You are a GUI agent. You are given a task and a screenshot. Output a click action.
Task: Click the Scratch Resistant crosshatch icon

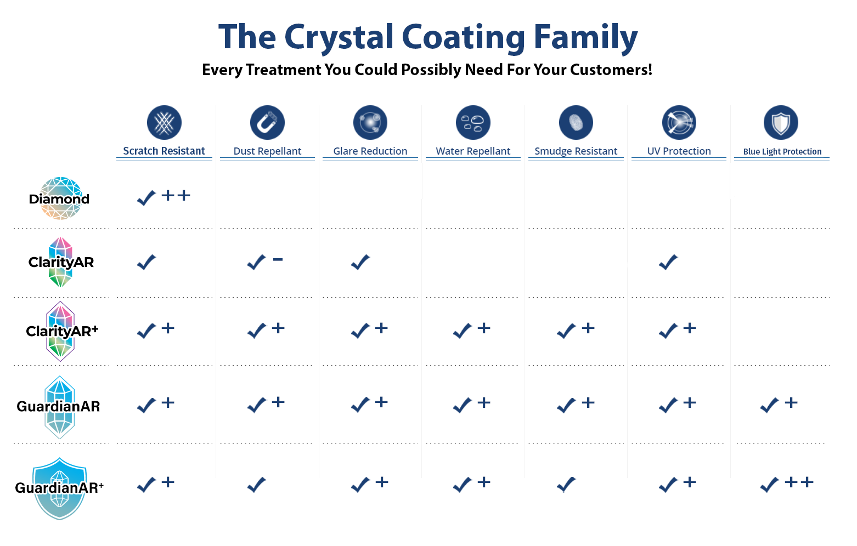[x=164, y=123]
